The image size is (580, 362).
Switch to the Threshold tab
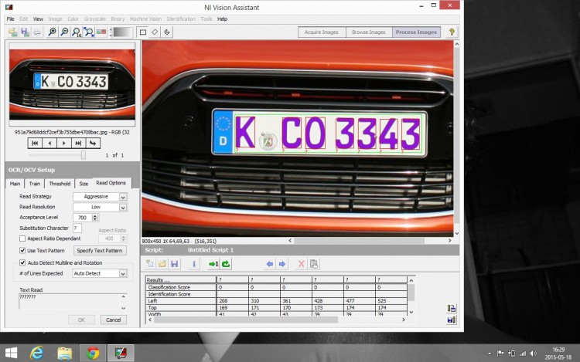(x=60, y=184)
